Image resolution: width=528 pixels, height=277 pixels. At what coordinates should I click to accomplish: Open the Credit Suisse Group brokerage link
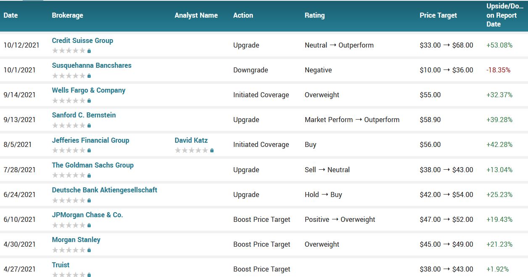(x=82, y=40)
